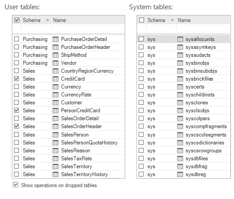Check the sysdbfrag table checkbox
Viewport: 234px width, 199px height.
point(141,166)
